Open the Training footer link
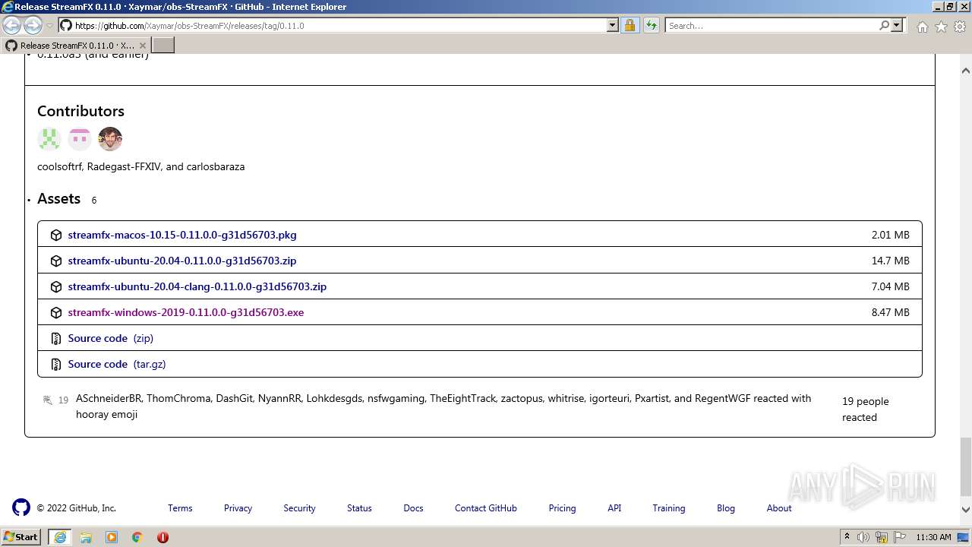 pos(669,508)
